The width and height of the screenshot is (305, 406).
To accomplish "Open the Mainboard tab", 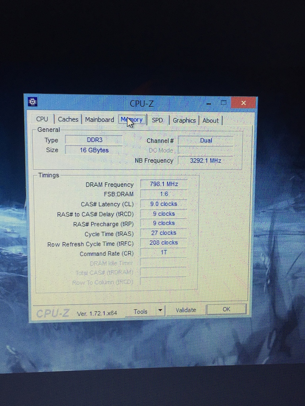I will [x=99, y=120].
